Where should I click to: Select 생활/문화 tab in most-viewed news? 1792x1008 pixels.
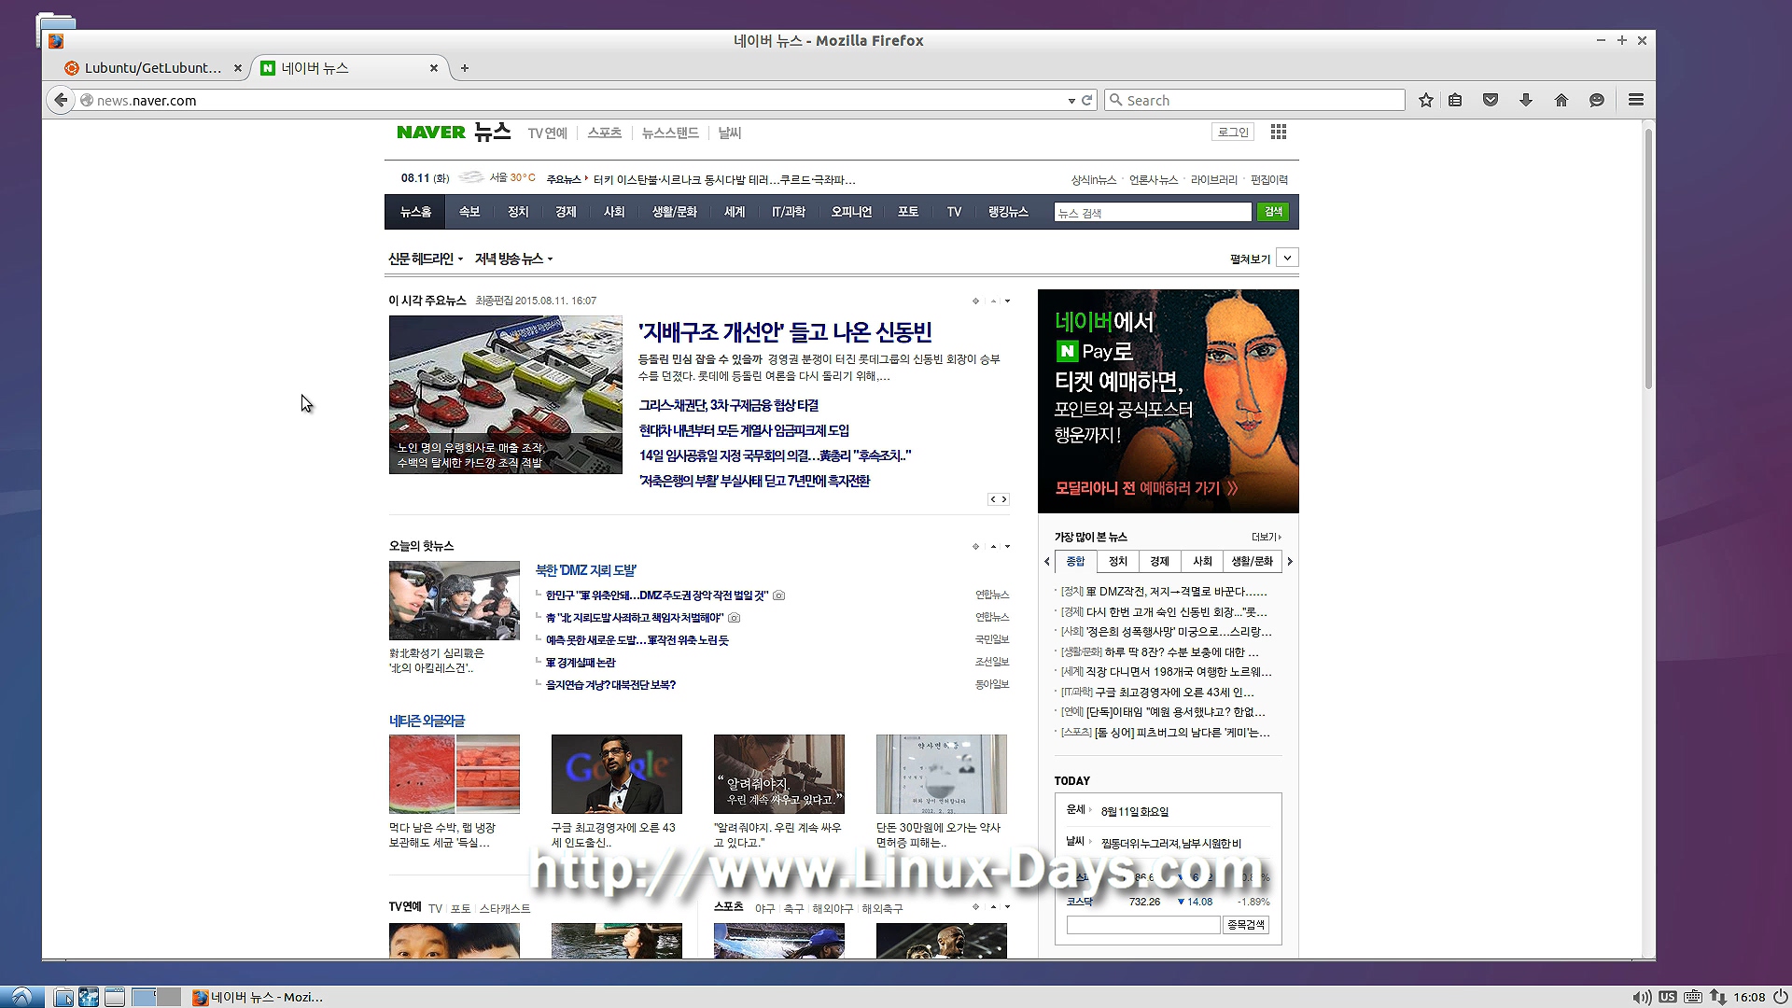click(x=1252, y=561)
